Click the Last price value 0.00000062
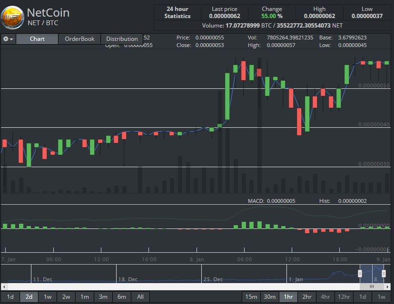This screenshot has width=394, height=304. tap(224, 15)
